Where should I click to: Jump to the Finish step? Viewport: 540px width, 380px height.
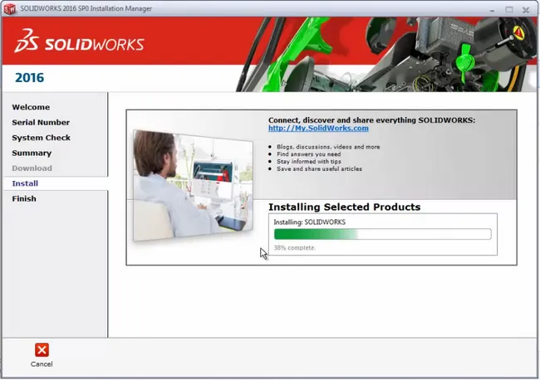24,199
